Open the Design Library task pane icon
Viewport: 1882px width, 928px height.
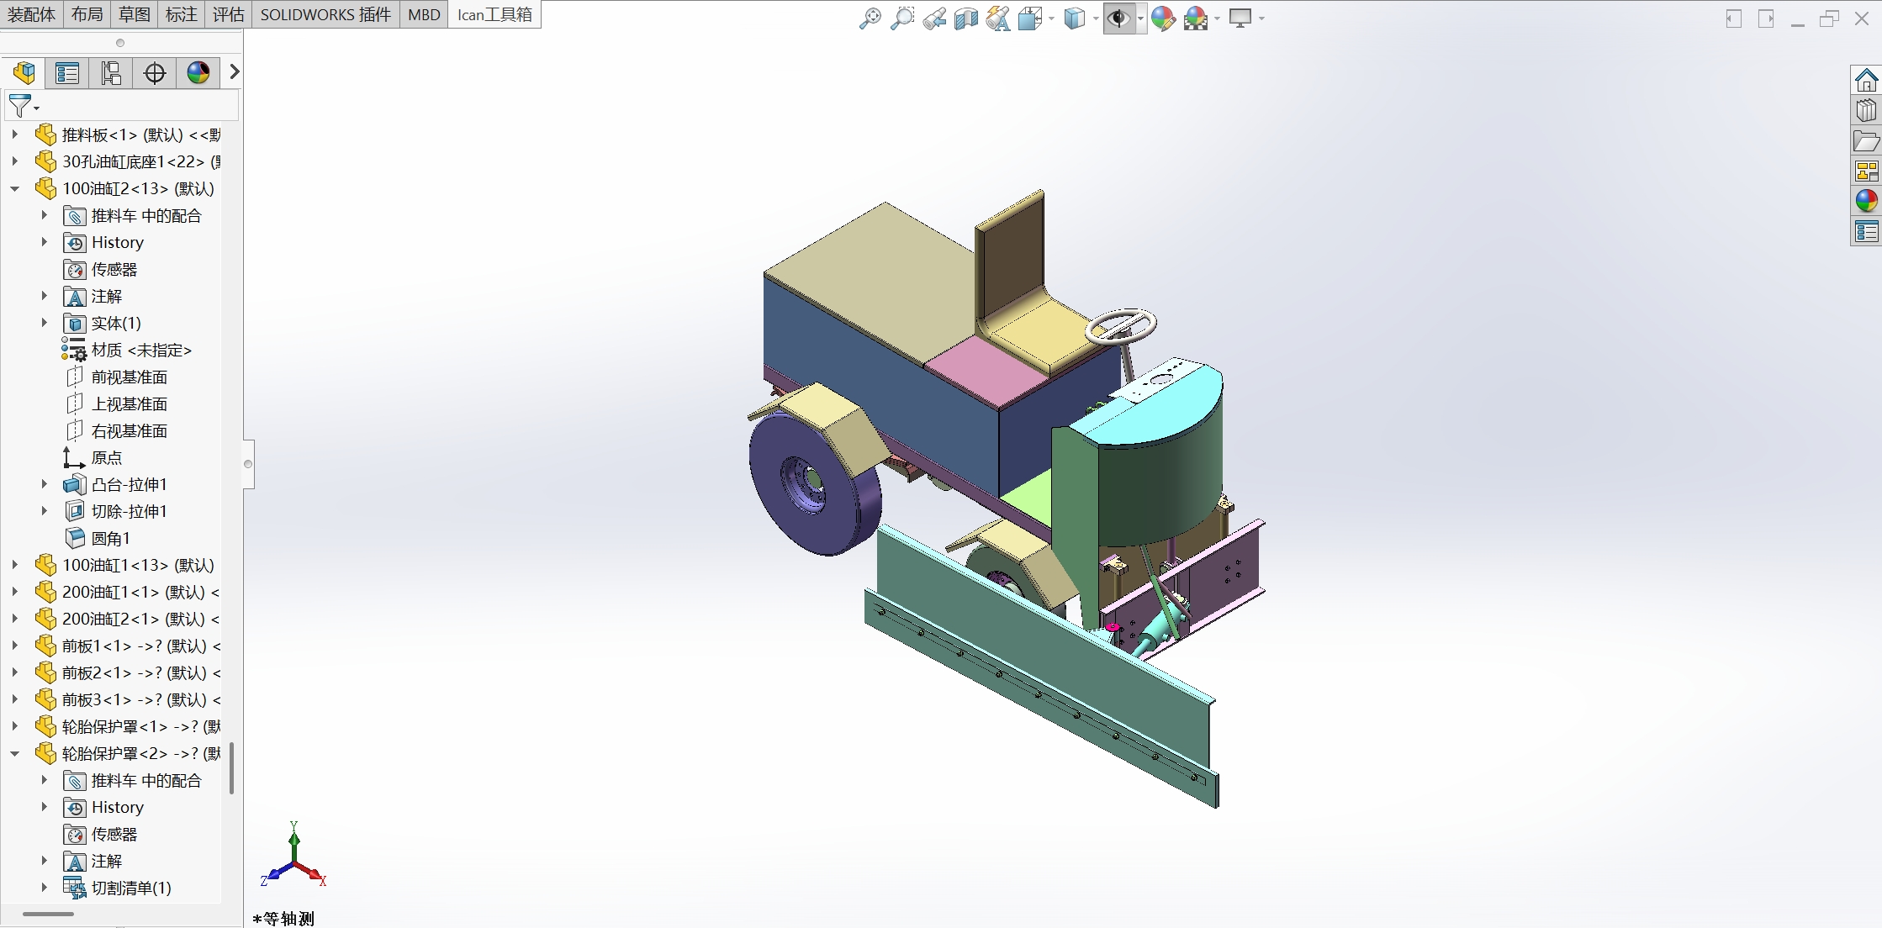tap(1866, 111)
